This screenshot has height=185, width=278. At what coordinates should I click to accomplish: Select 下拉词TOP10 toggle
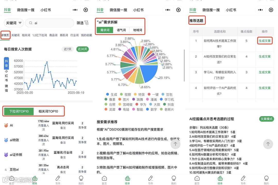(x=19, y=111)
